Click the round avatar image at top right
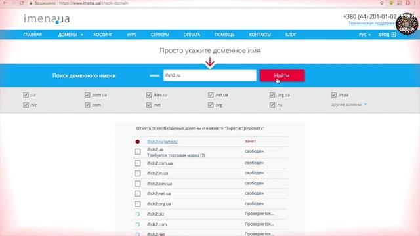The height and width of the screenshot is (236, 420). pyautogui.click(x=407, y=24)
